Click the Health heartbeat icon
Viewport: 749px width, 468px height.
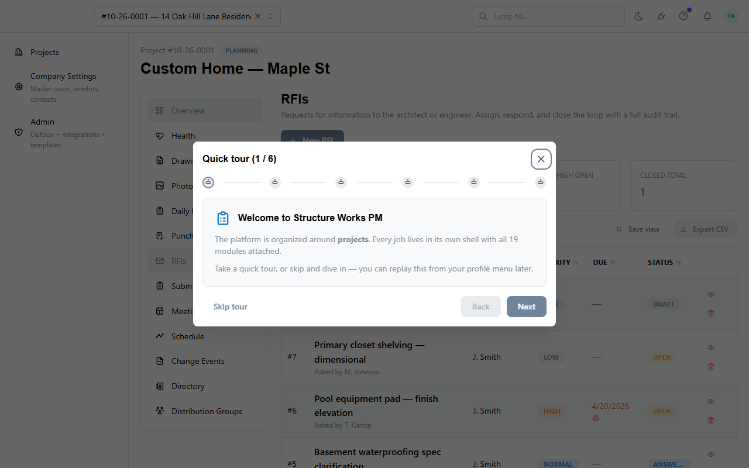tap(160, 136)
